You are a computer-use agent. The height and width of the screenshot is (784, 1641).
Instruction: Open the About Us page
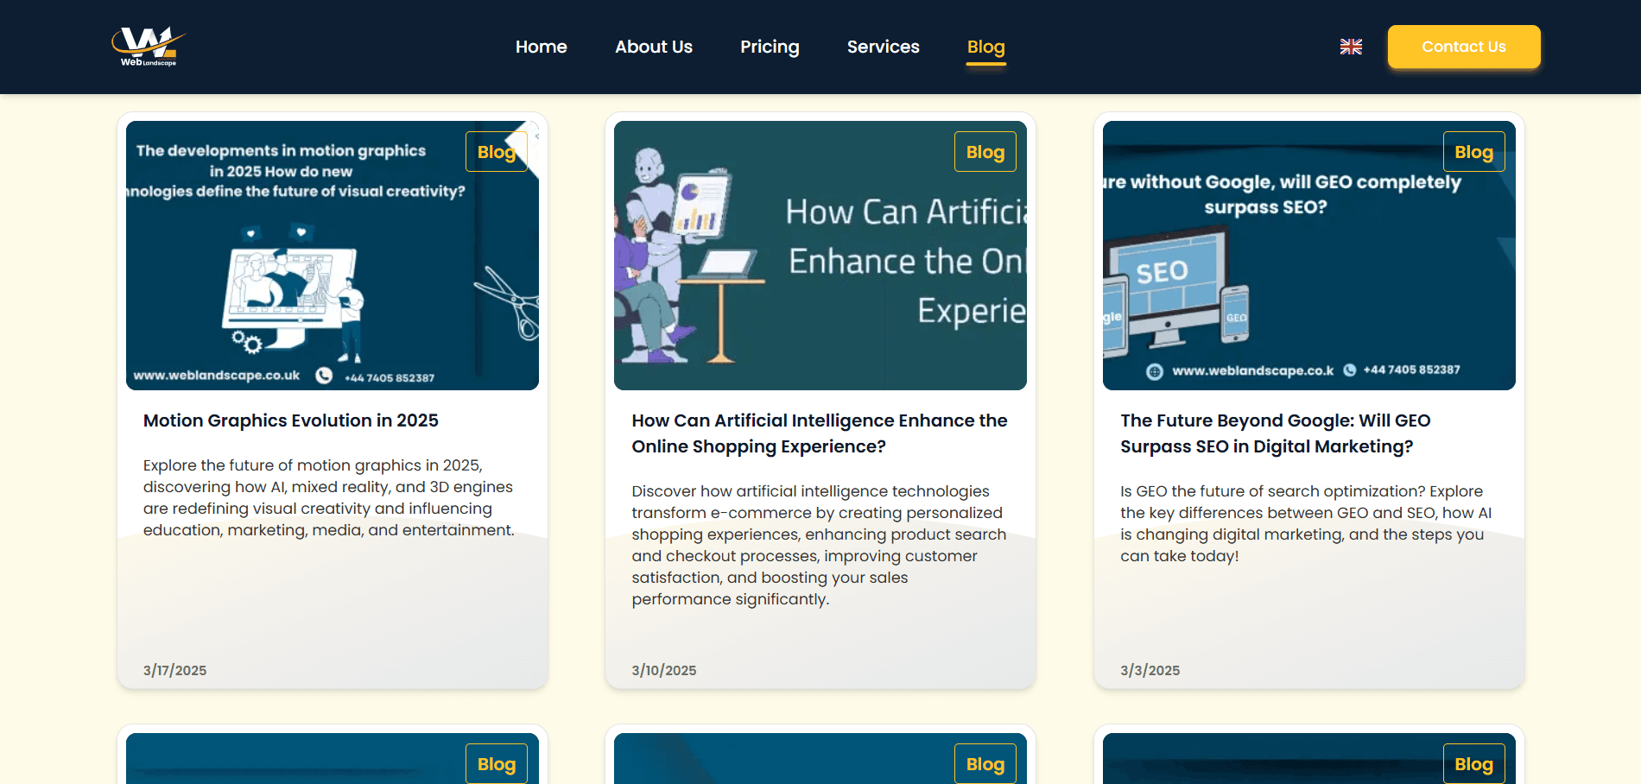point(653,47)
